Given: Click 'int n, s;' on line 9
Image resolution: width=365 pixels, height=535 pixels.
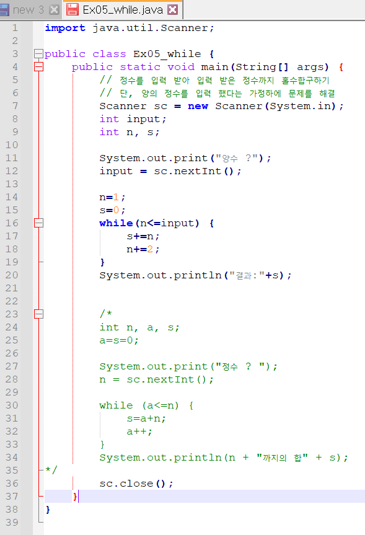Looking at the screenshot, I should tap(130, 132).
